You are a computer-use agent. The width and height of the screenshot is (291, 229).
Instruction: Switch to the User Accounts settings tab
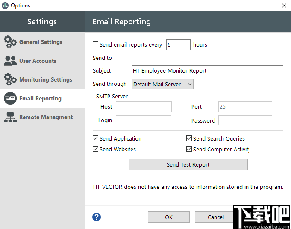(x=38, y=61)
